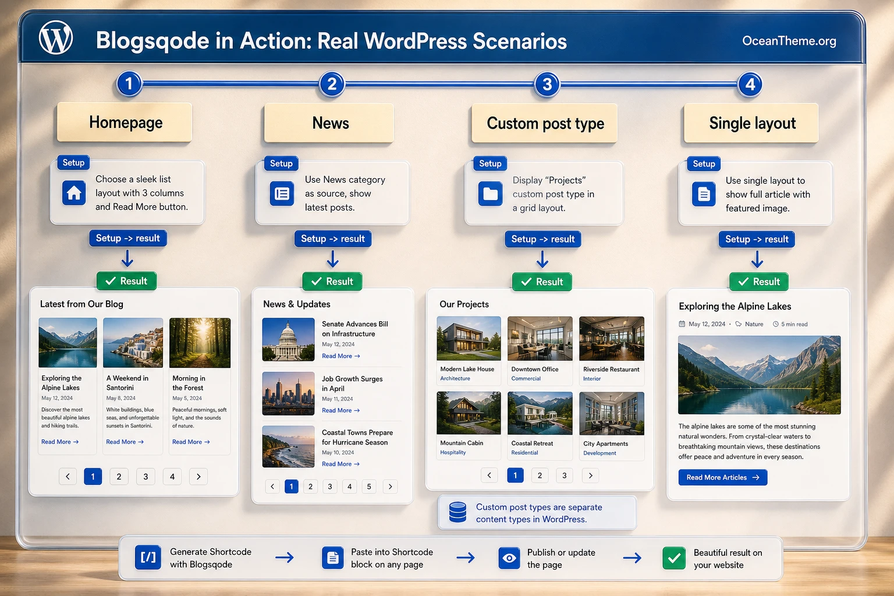This screenshot has width=894, height=596.
Task: Open the Morning in the Forest thumbnail
Action: [x=200, y=343]
